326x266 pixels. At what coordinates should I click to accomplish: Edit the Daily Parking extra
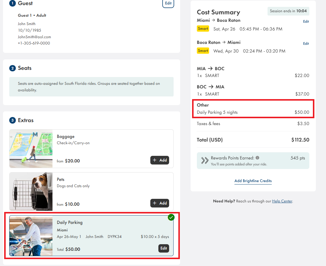coord(164,248)
